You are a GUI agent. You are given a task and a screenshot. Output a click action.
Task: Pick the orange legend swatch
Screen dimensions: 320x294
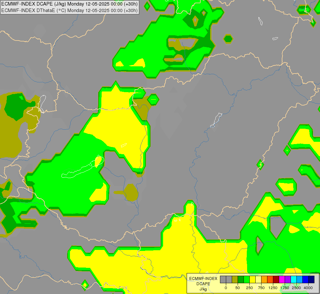point(264,280)
